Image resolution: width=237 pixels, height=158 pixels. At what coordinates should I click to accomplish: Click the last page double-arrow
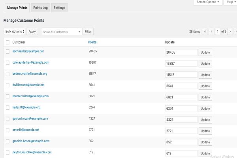(x=236, y=31)
